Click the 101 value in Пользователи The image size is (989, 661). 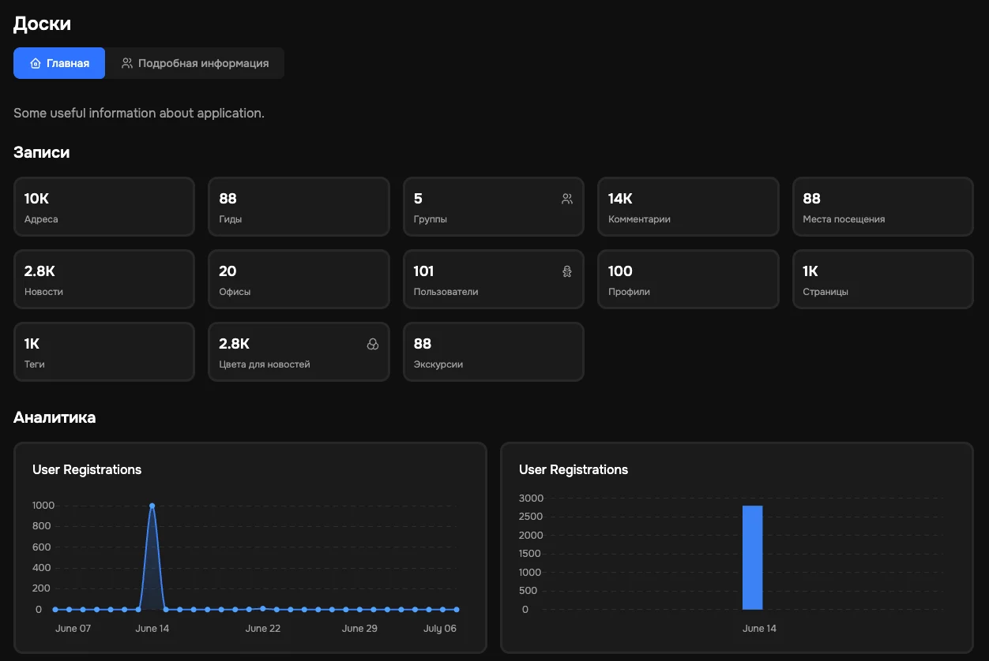423,271
